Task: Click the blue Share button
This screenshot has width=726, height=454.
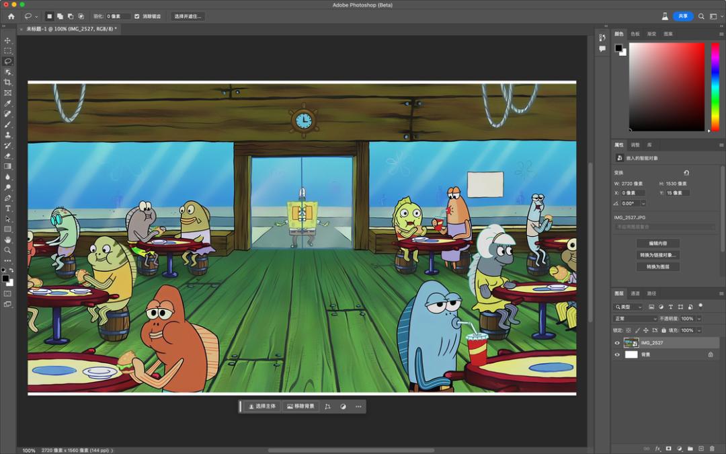Action: pyautogui.click(x=683, y=16)
